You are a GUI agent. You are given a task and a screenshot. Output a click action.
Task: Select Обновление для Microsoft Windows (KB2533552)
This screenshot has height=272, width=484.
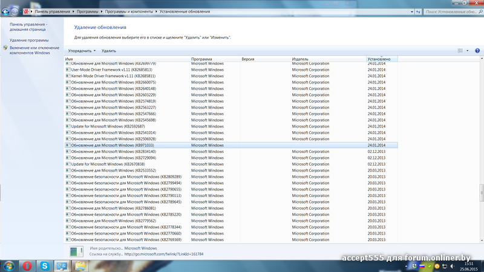click(x=231, y=170)
